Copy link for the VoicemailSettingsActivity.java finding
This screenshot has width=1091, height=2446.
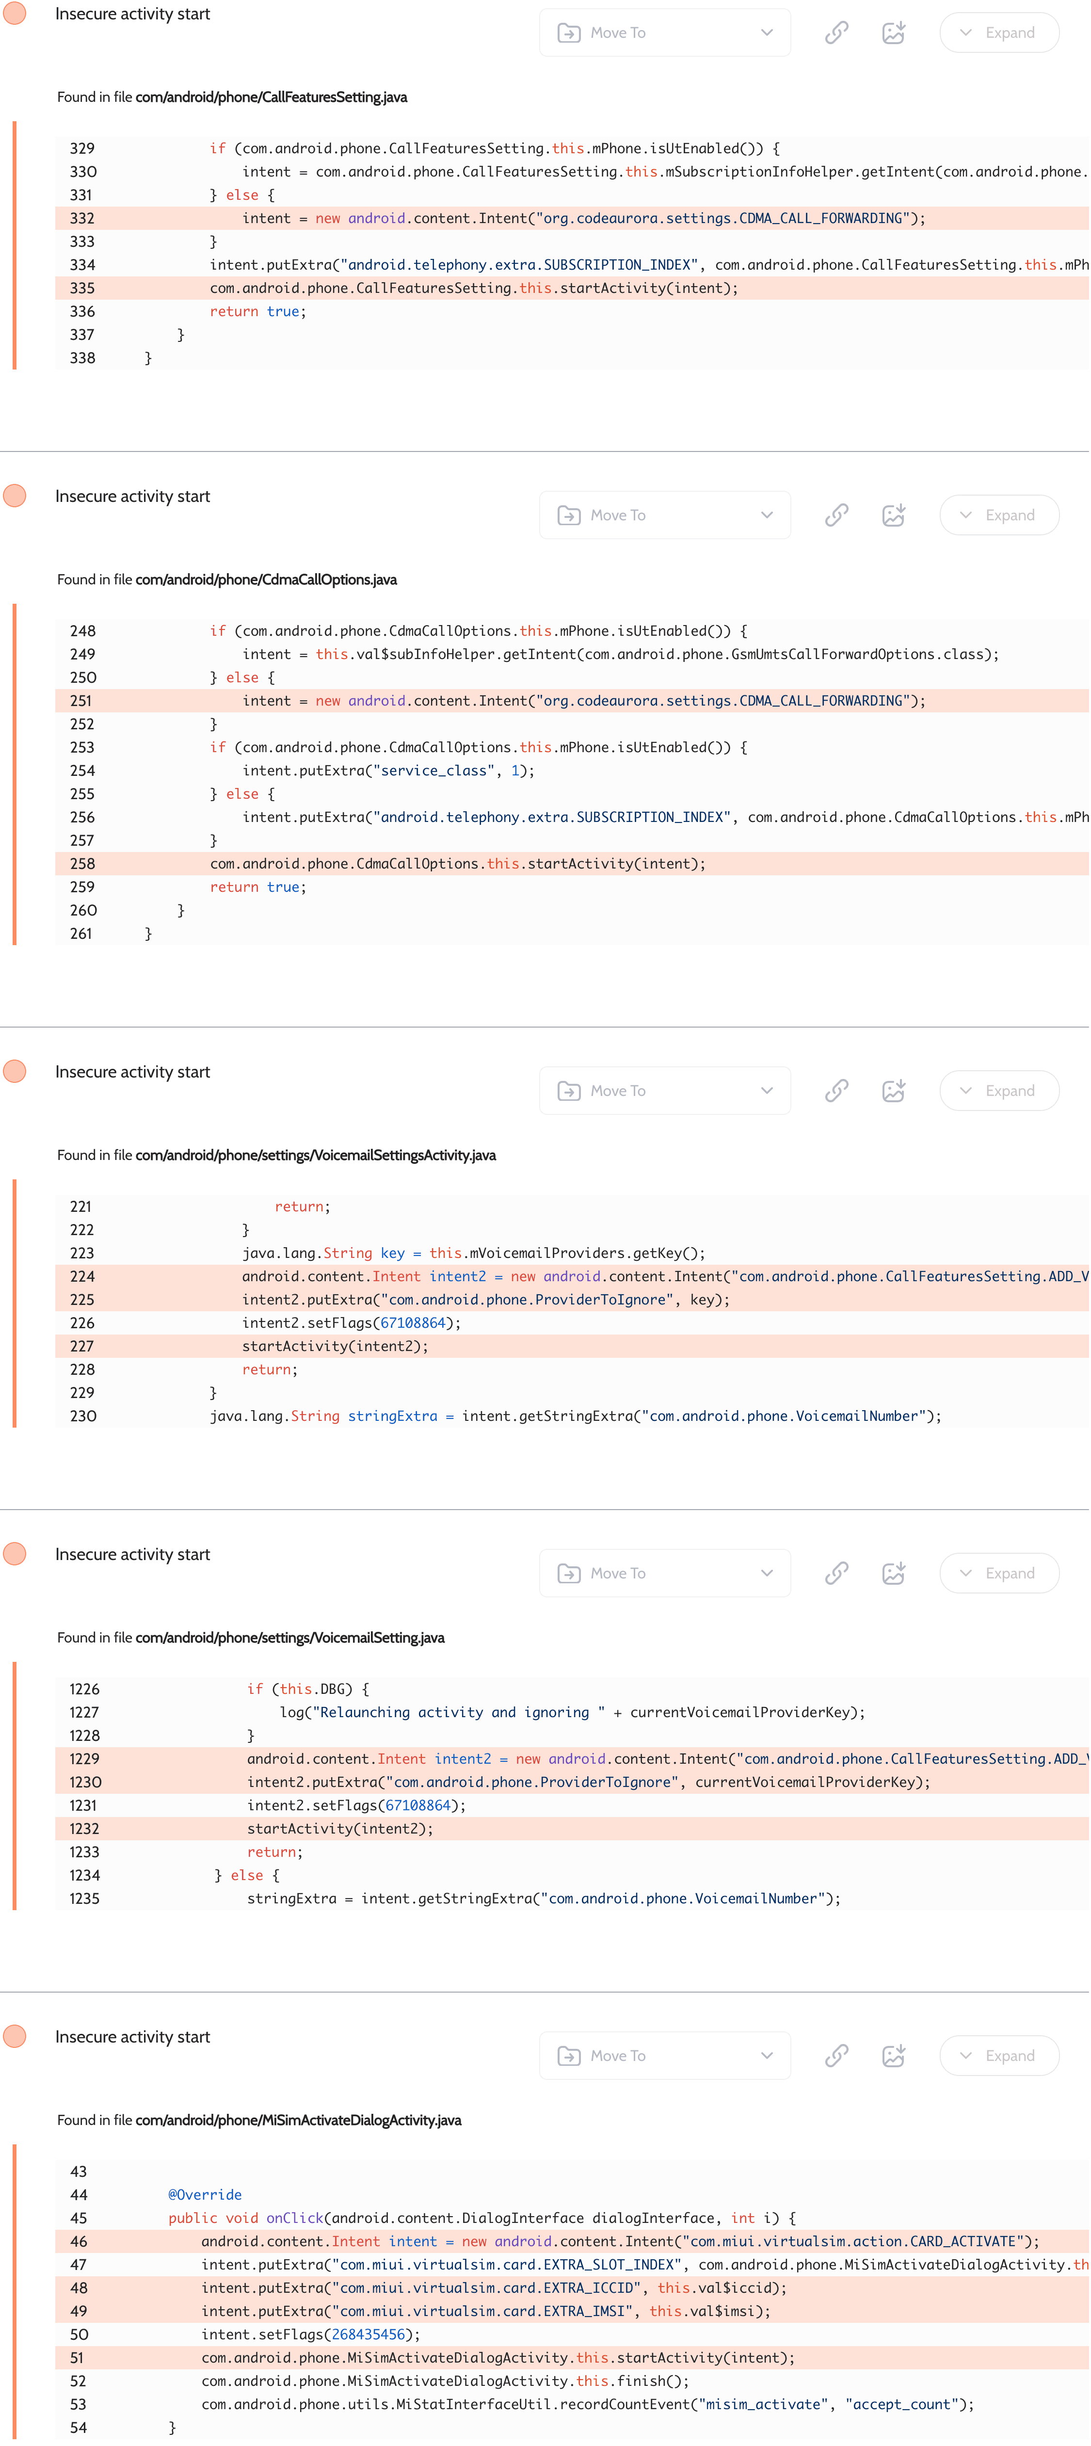(x=835, y=1091)
